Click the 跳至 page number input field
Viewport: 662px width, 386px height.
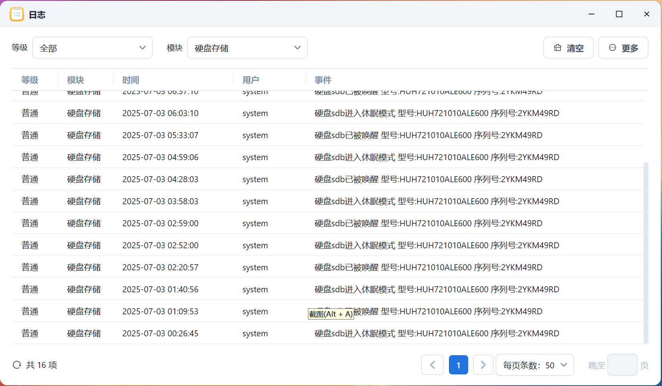click(622, 365)
